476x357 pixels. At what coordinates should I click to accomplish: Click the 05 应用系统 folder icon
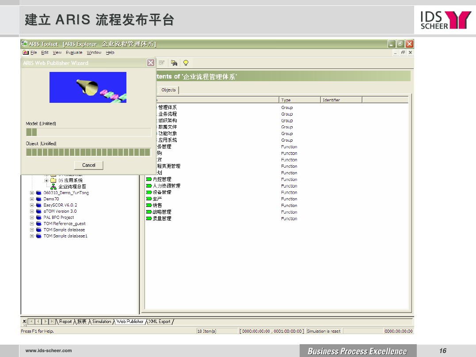point(53,180)
